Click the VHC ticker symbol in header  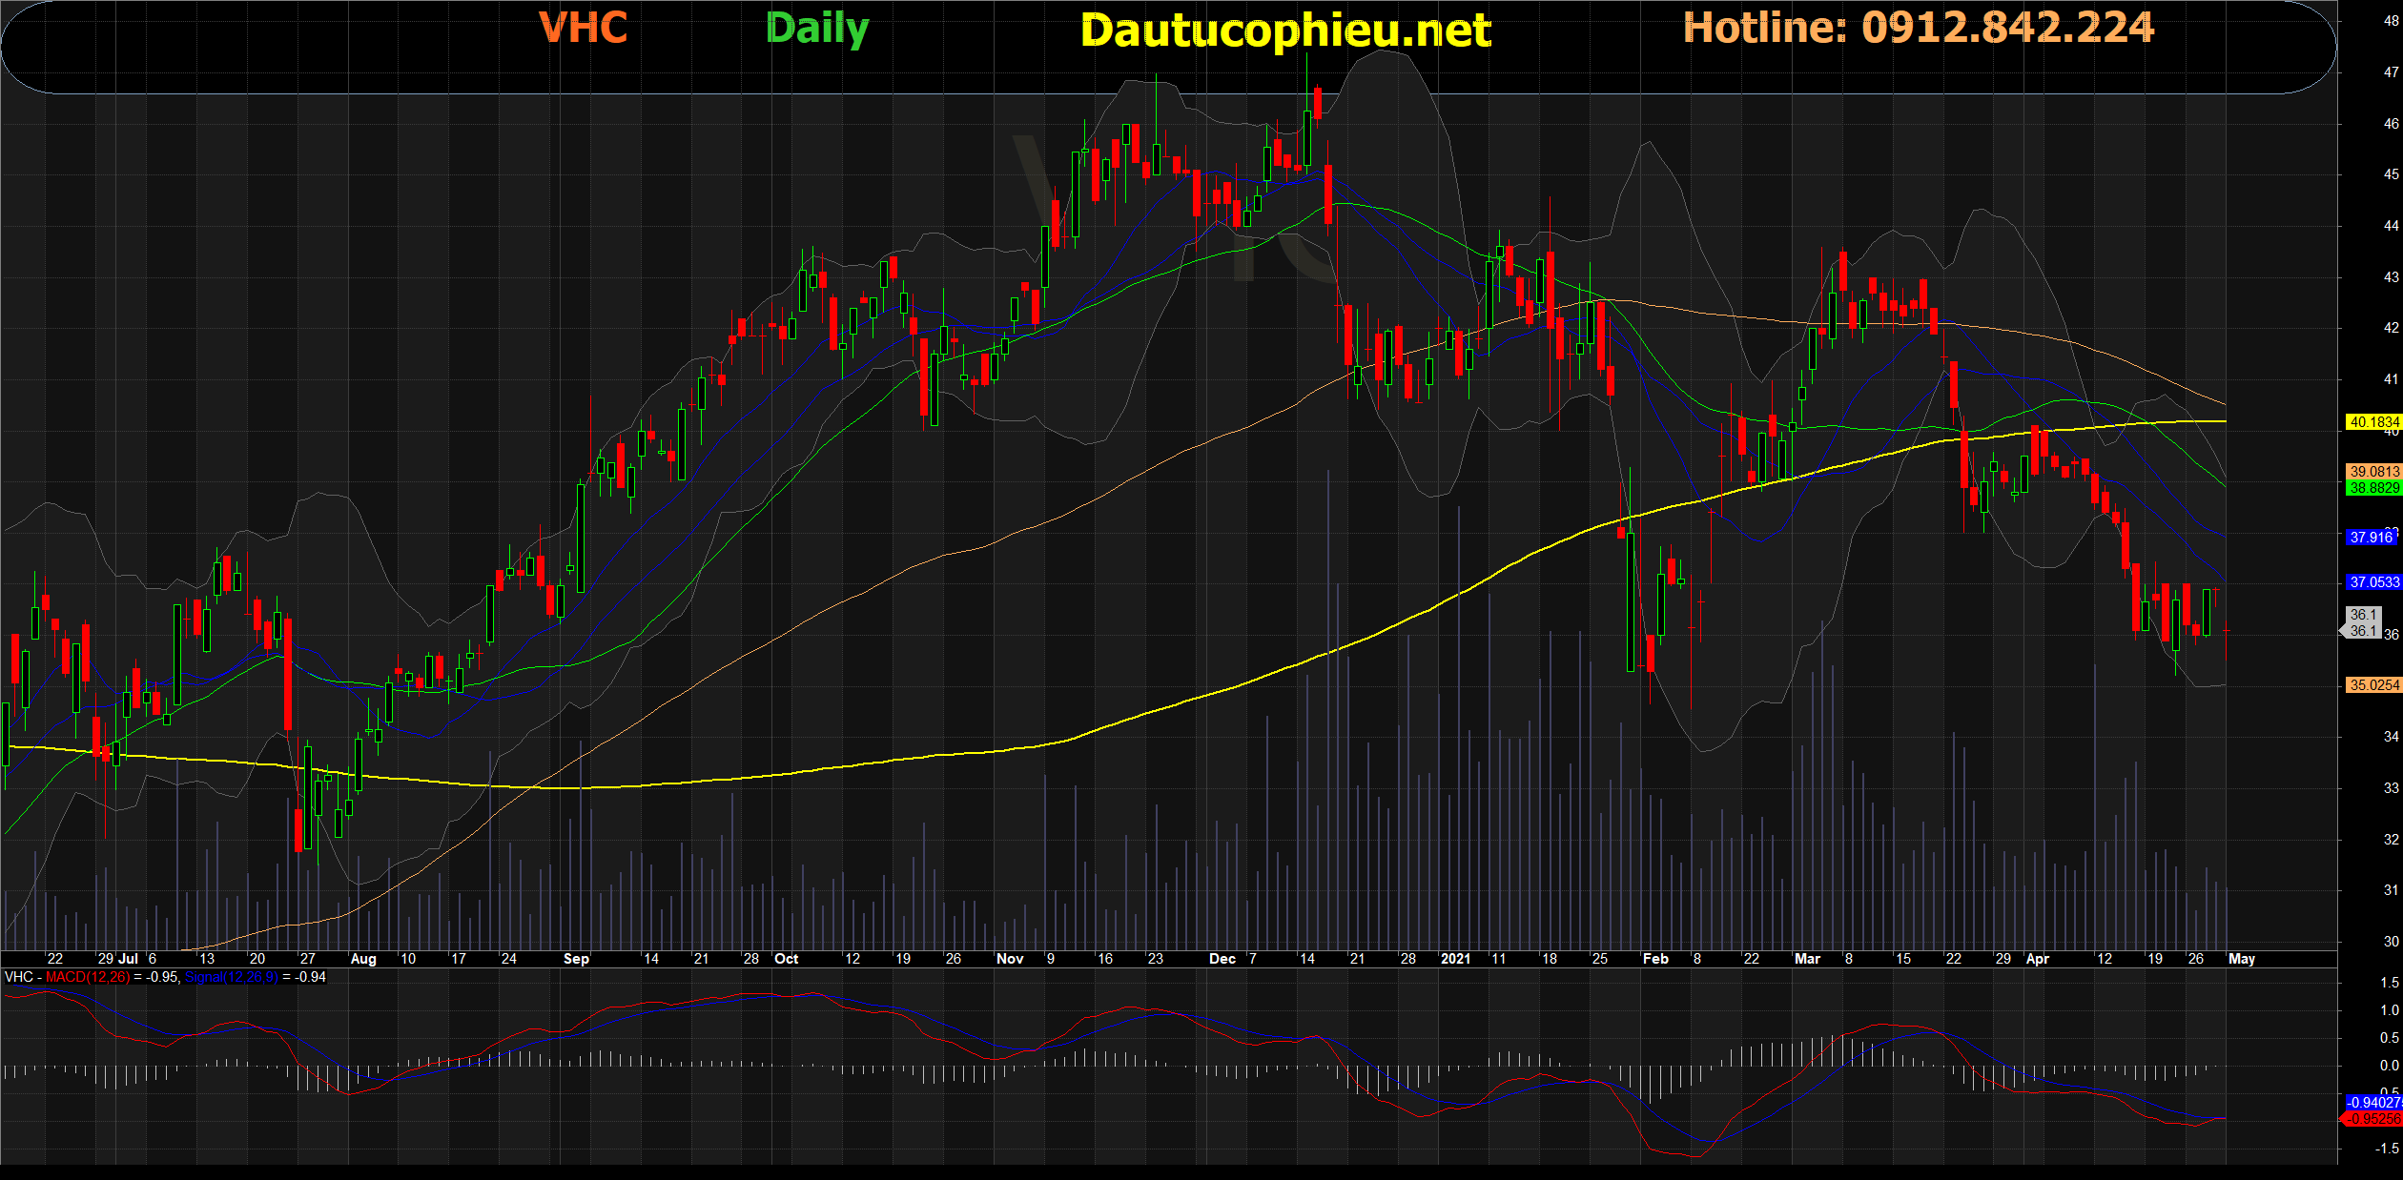pos(583,29)
